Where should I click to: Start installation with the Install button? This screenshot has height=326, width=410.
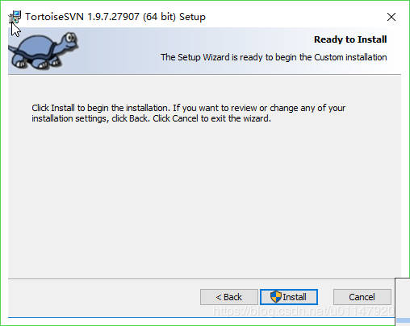(289, 297)
